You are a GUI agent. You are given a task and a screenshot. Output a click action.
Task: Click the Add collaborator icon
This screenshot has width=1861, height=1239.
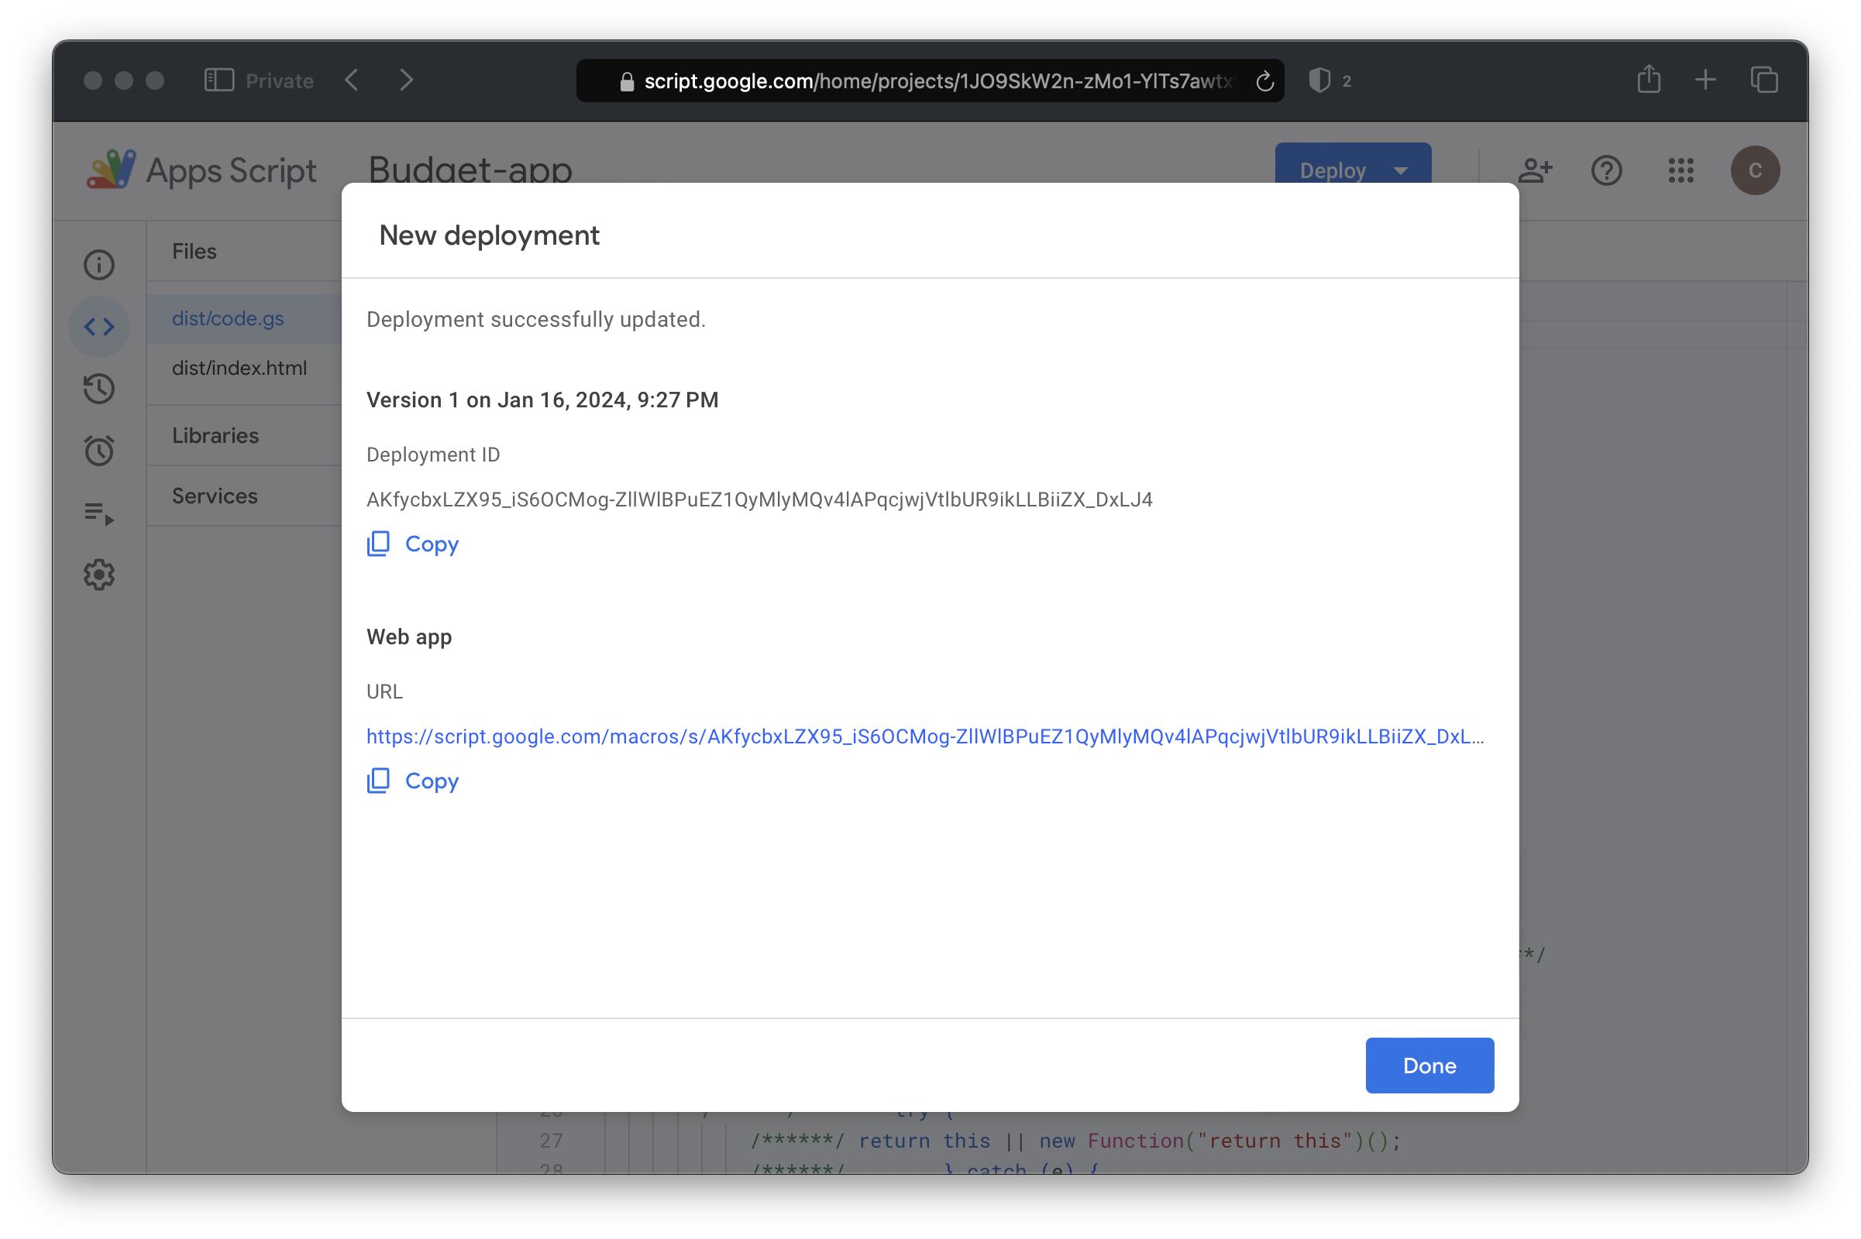coord(1533,170)
